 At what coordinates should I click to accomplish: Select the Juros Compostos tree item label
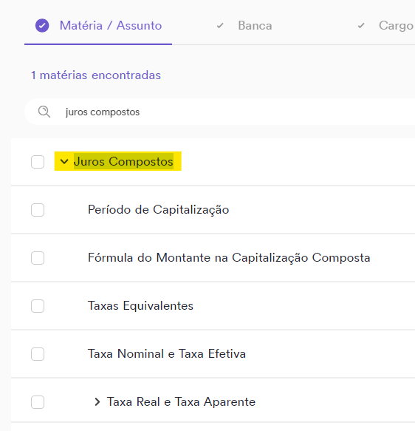(x=123, y=161)
